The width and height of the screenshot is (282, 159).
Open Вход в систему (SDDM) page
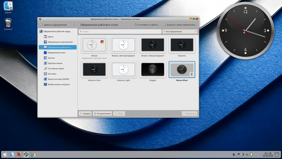(57, 79)
